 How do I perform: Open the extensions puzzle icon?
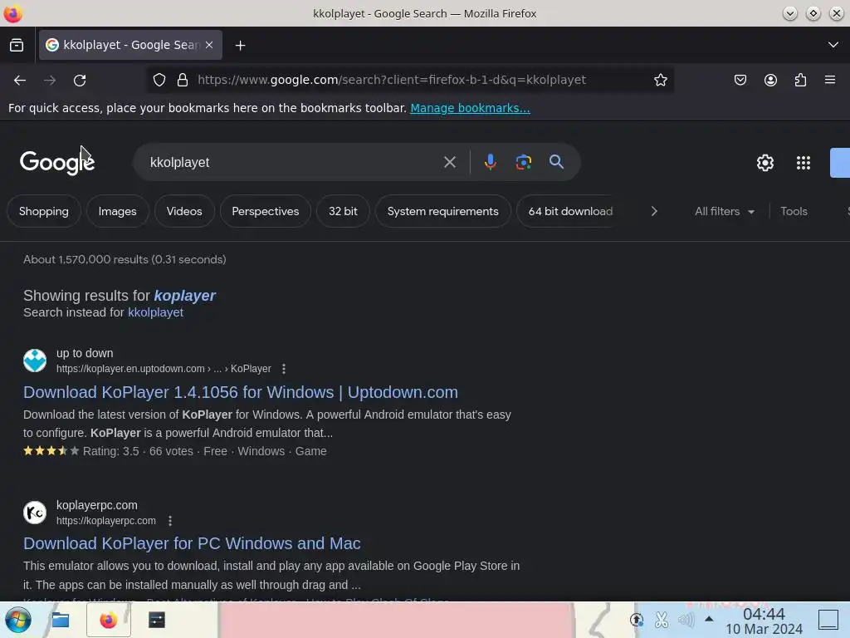(801, 81)
